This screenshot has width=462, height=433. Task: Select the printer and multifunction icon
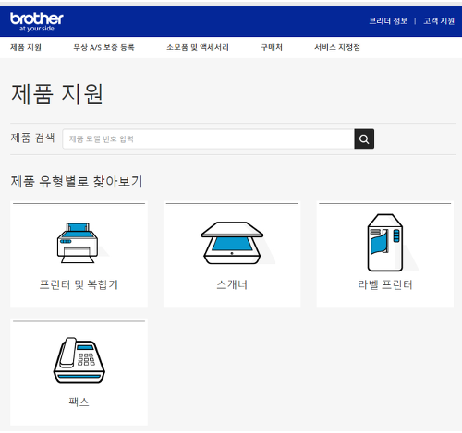point(79,243)
